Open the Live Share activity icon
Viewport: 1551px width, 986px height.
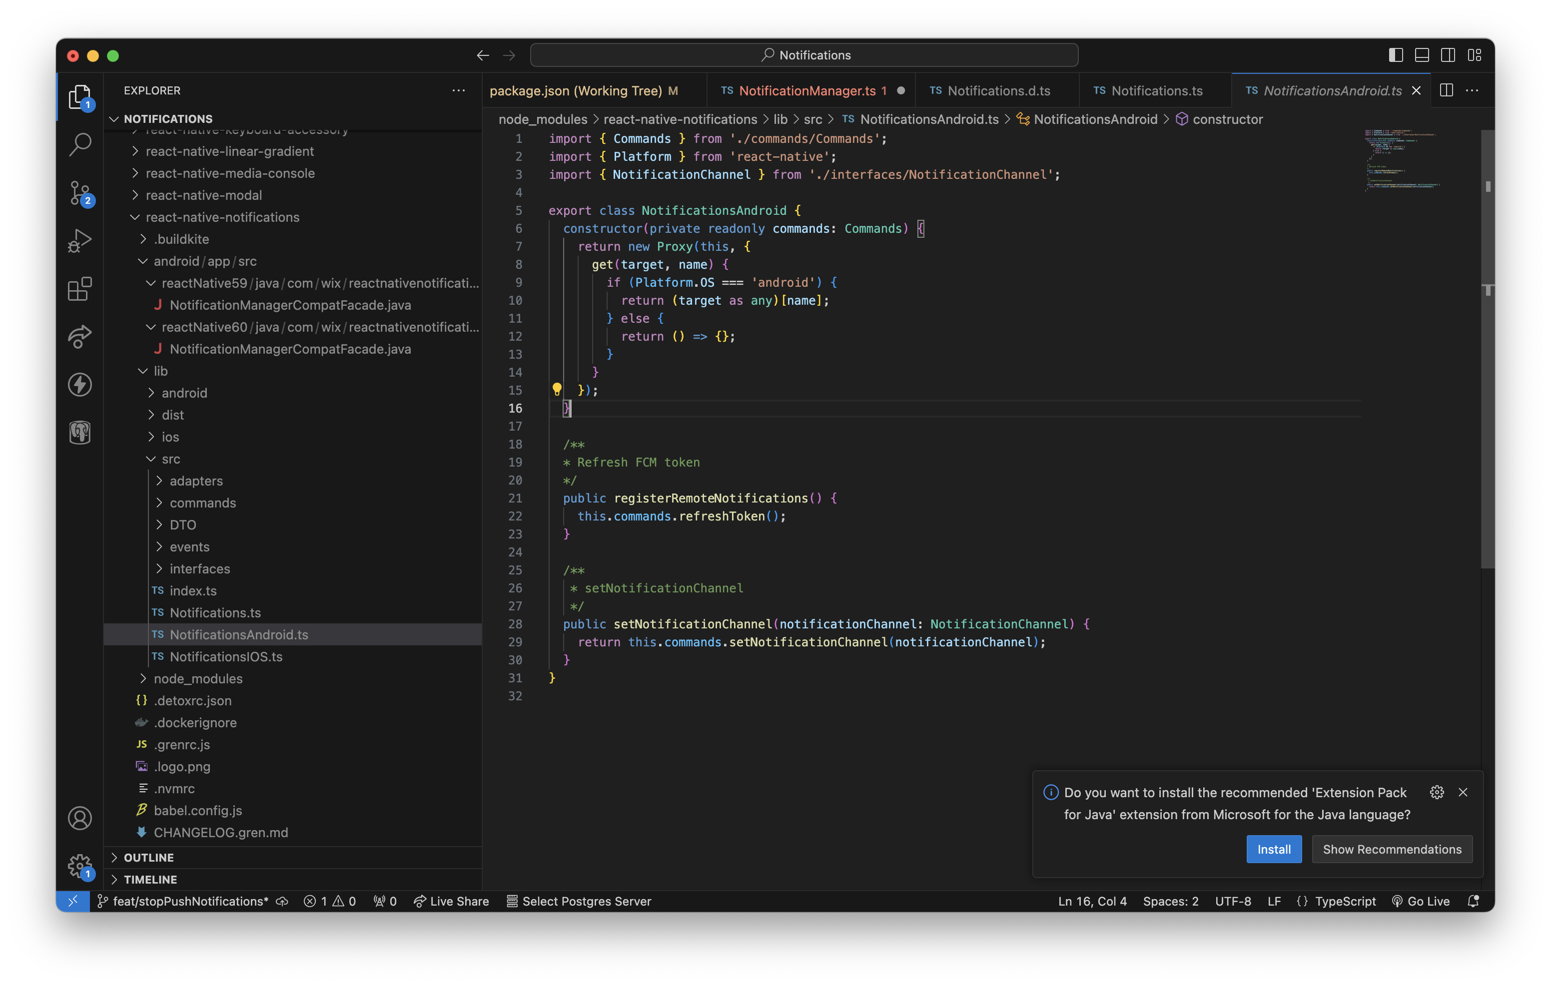pyautogui.click(x=80, y=336)
